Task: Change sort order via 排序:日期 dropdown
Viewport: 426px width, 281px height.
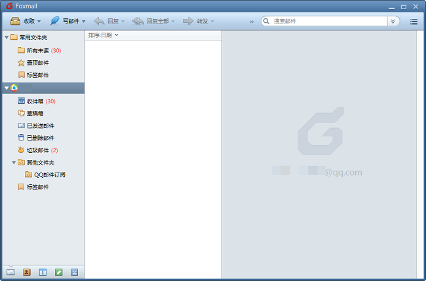Action: pyautogui.click(x=104, y=35)
